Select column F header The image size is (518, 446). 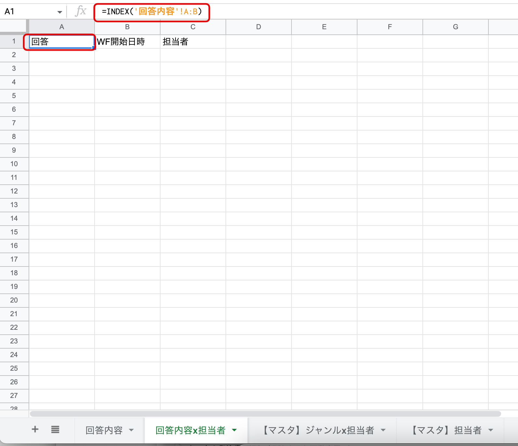390,27
